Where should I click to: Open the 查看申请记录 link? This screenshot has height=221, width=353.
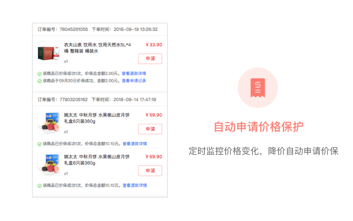click(134, 81)
